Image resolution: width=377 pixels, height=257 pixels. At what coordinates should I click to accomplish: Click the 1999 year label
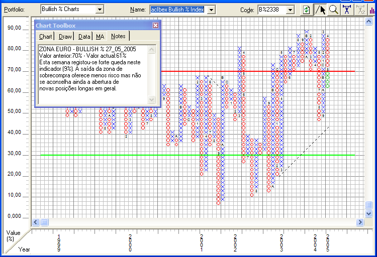click(59, 243)
